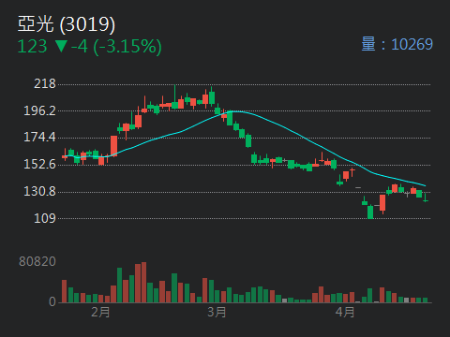
Task: Click the current price 123
Action: 32,47
